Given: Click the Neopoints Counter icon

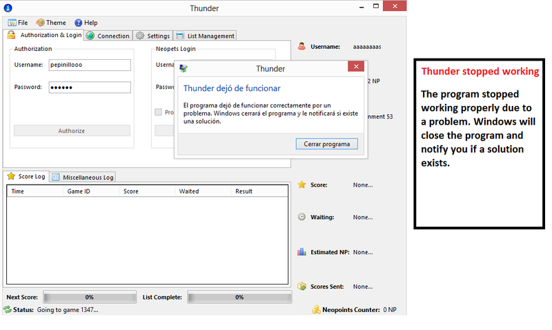Looking at the screenshot, I should click(317, 310).
